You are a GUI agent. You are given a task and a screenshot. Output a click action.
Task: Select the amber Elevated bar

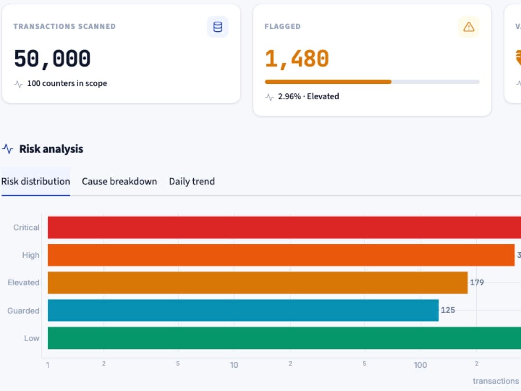coord(258,282)
